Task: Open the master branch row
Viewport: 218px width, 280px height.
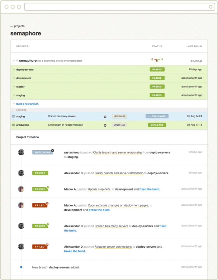Action: point(109,86)
